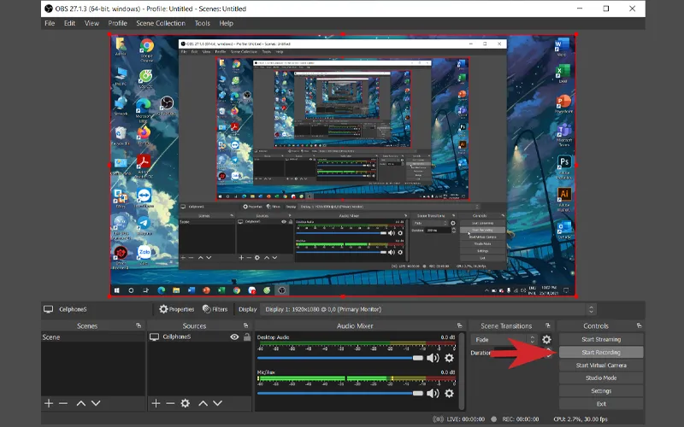
Task: Adjust Desktop Audio volume slider handle
Action: (x=418, y=358)
